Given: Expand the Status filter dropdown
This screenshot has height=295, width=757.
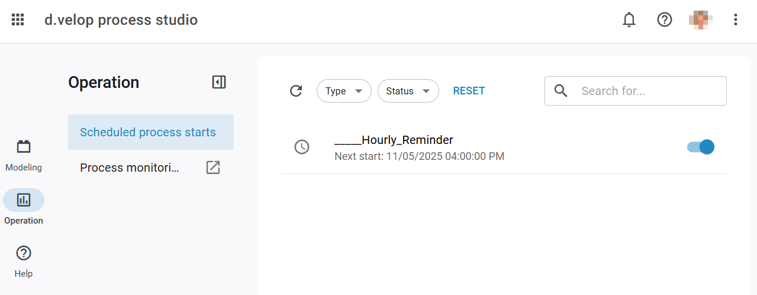Looking at the screenshot, I should tap(408, 91).
